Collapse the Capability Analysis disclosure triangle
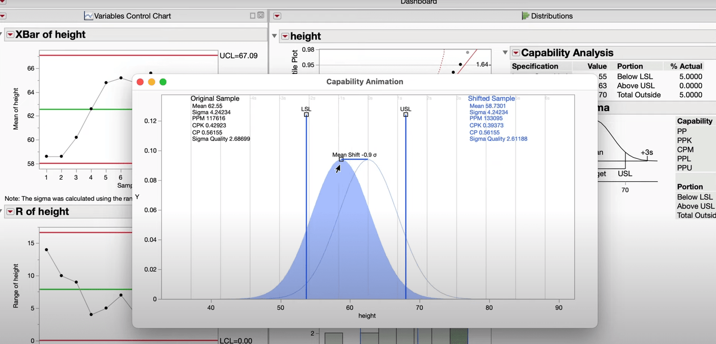The height and width of the screenshot is (344, 716). [505, 53]
